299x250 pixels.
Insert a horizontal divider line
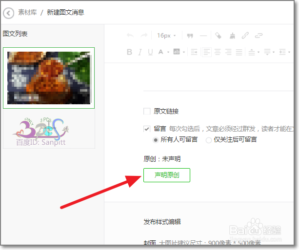coord(203,36)
